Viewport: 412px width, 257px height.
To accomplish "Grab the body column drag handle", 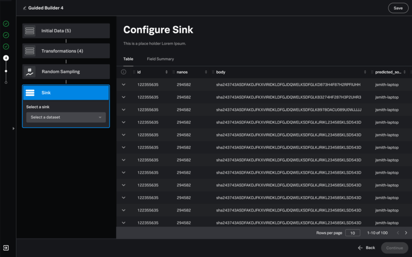I will click(x=213, y=72).
